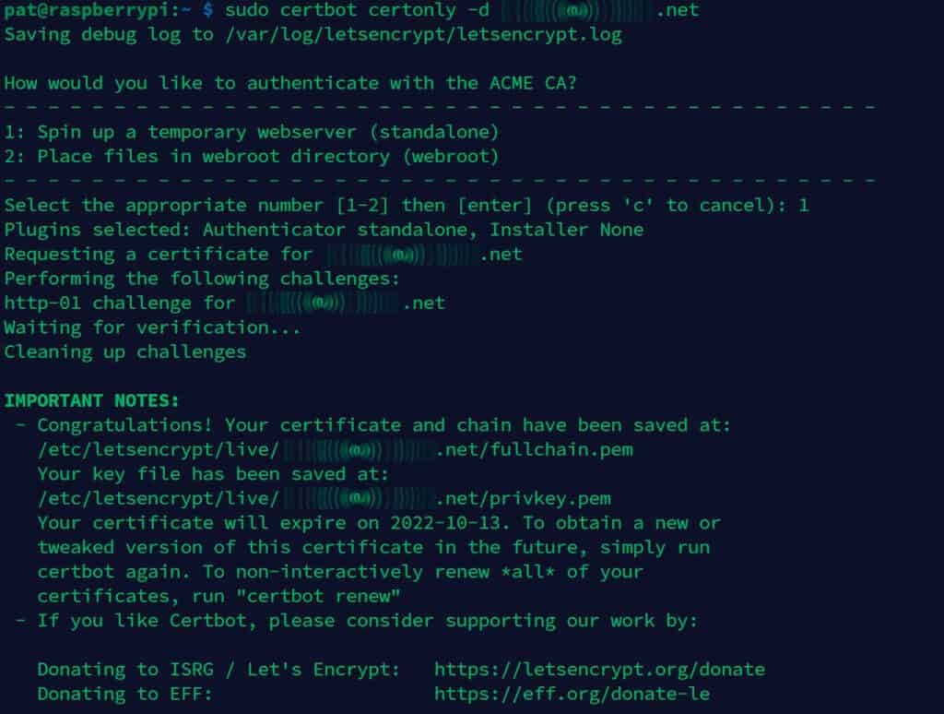This screenshot has height=714, width=944.
Task: Click the eff.org/donate-le URL
Action: coord(572,694)
